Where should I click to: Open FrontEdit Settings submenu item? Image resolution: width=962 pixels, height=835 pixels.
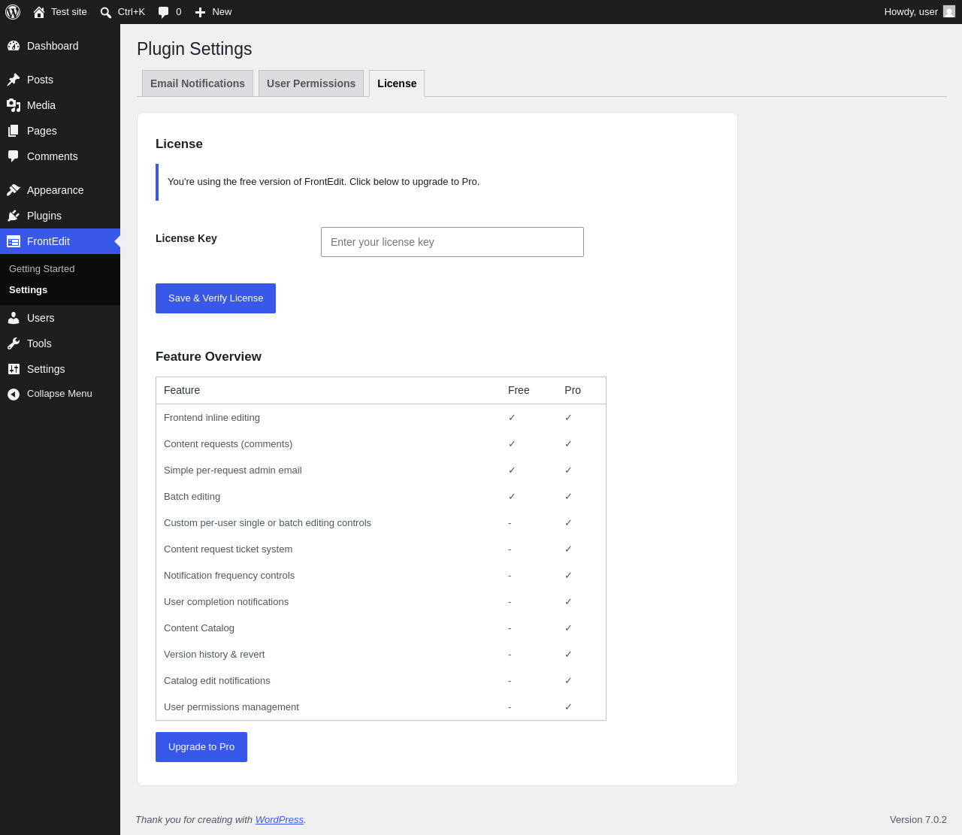pos(29,290)
